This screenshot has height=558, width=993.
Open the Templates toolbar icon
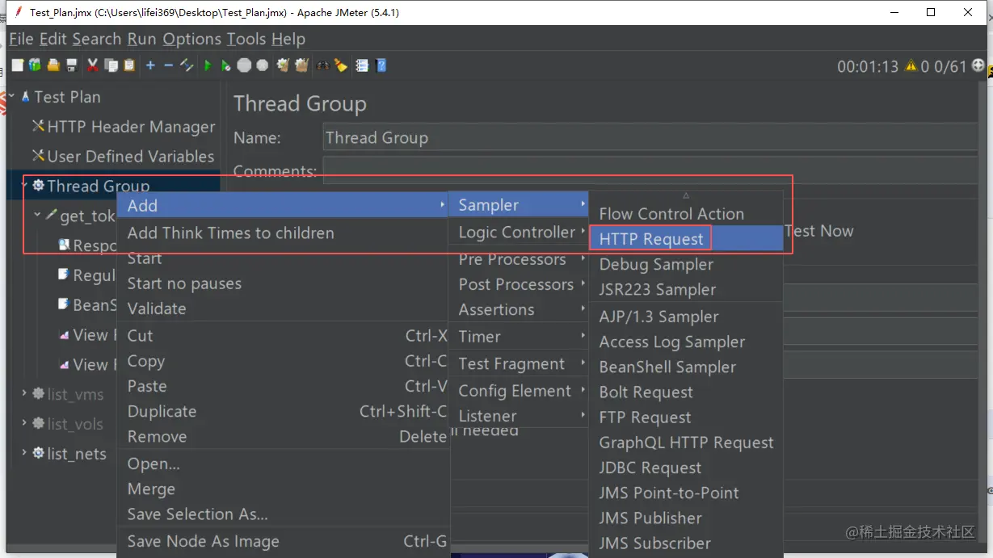point(35,65)
